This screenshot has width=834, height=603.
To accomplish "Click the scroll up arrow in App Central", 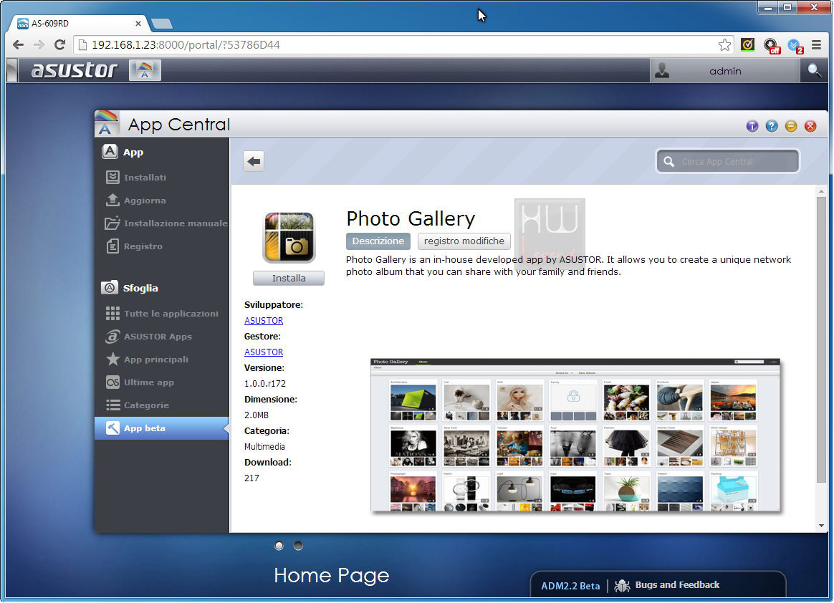I will pyautogui.click(x=821, y=191).
